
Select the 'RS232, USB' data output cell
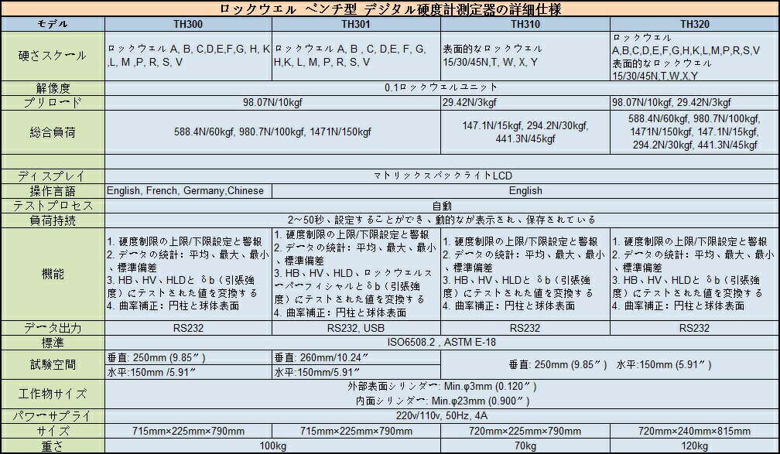pyautogui.click(x=355, y=327)
